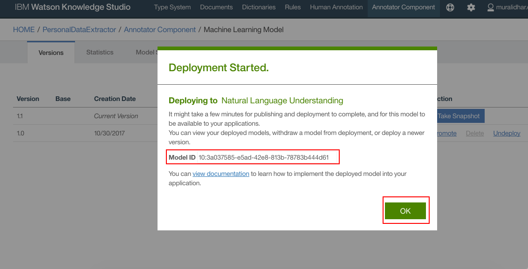This screenshot has height=269, width=528.
Task: Open the Documents menu
Action: 216,7
